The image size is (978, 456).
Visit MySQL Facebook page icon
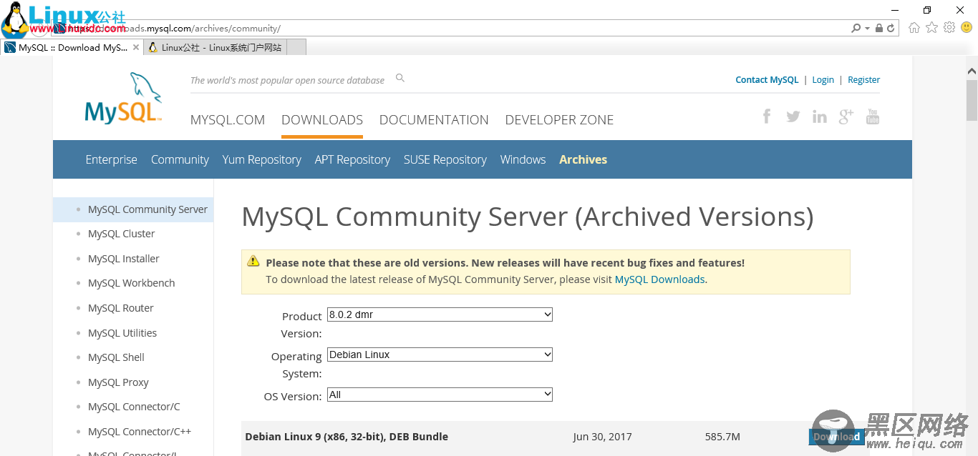pos(767,116)
